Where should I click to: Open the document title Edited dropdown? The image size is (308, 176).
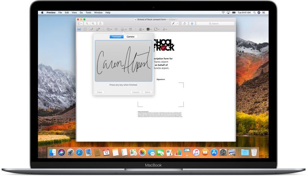click(173, 19)
